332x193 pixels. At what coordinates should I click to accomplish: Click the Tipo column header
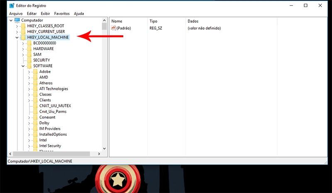(x=153, y=21)
